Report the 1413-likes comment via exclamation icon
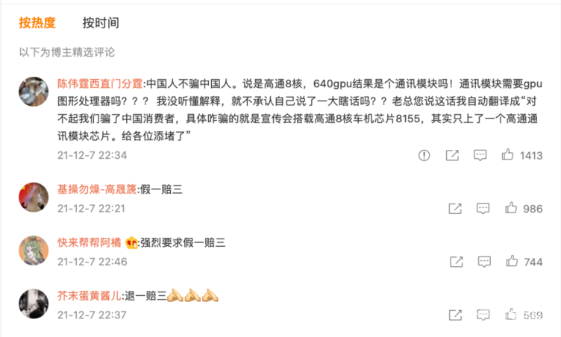Screen dimensions: 561x337 [x=424, y=155]
